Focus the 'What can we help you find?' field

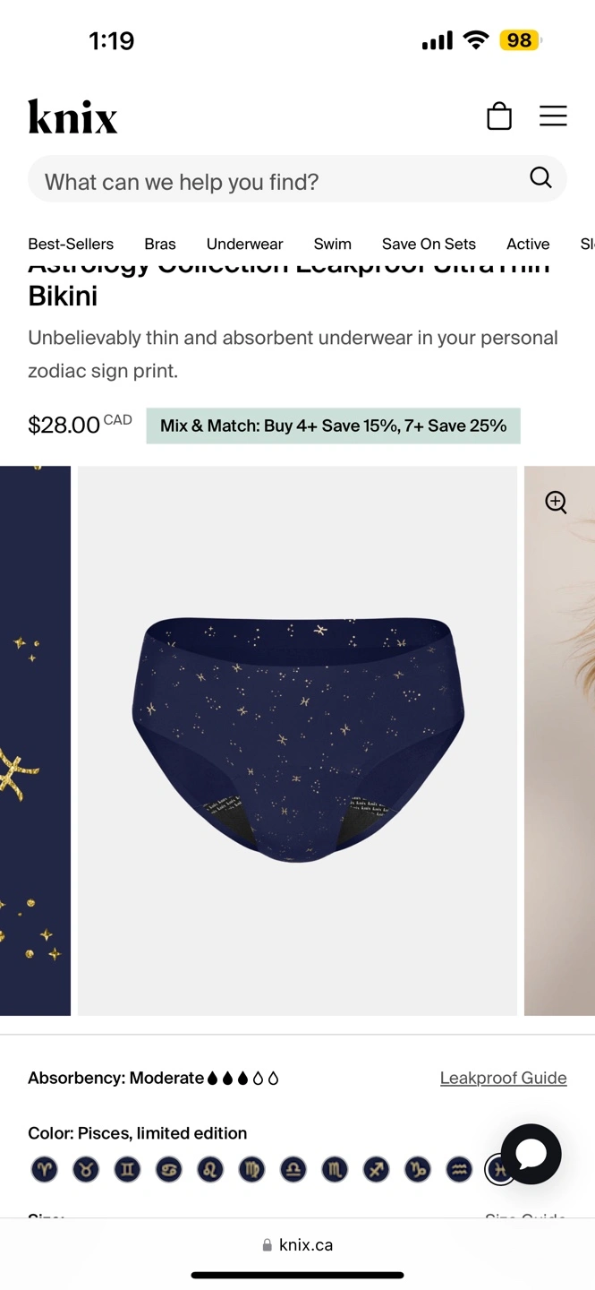coord(297,178)
